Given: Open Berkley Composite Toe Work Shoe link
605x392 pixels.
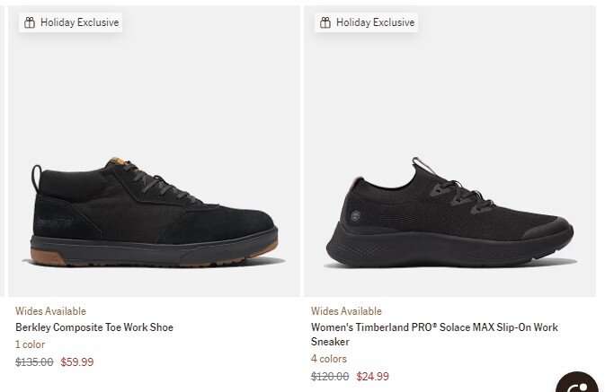Looking at the screenshot, I should tap(94, 327).
